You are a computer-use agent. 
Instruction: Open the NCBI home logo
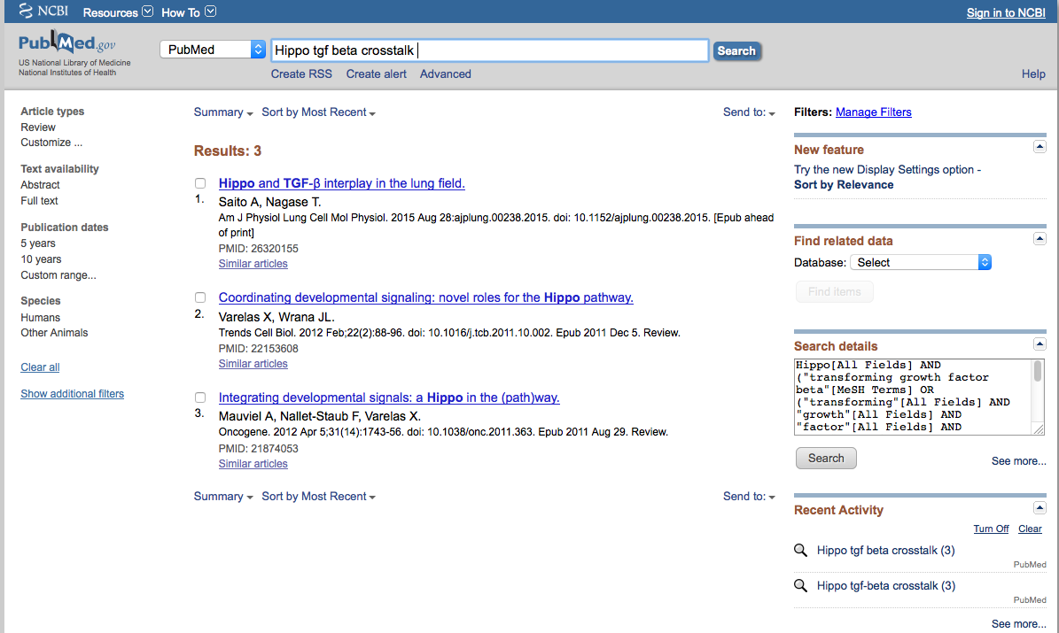point(43,11)
